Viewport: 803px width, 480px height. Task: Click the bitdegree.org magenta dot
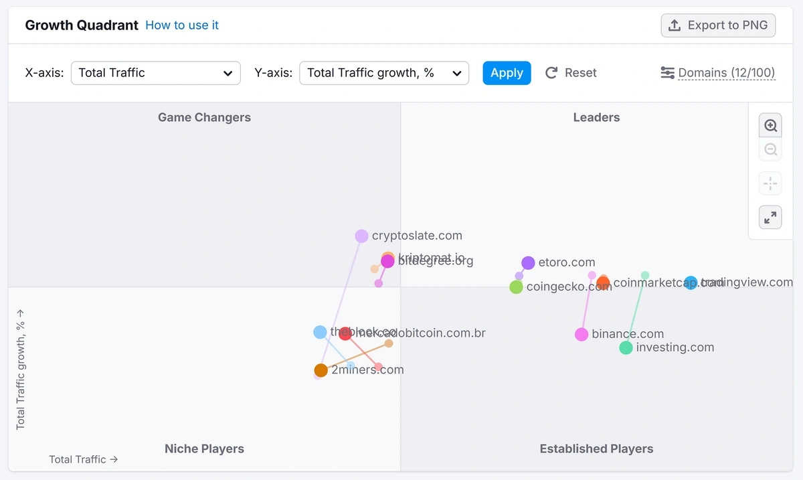pyautogui.click(x=387, y=261)
